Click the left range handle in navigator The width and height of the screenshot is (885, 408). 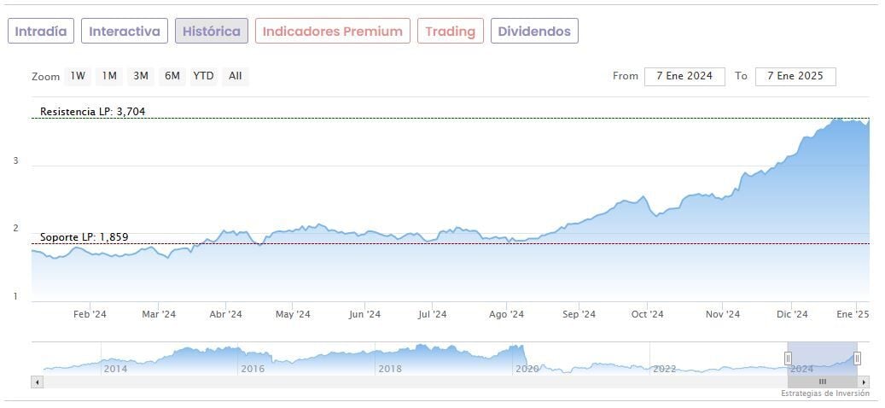pos(789,358)
